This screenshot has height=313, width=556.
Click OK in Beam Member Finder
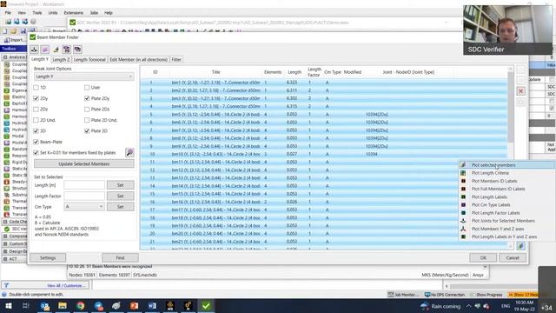(483, 257)
